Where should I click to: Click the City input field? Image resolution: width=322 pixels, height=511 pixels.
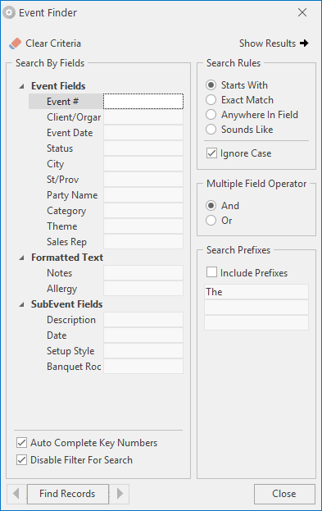[x=143, y=164]
